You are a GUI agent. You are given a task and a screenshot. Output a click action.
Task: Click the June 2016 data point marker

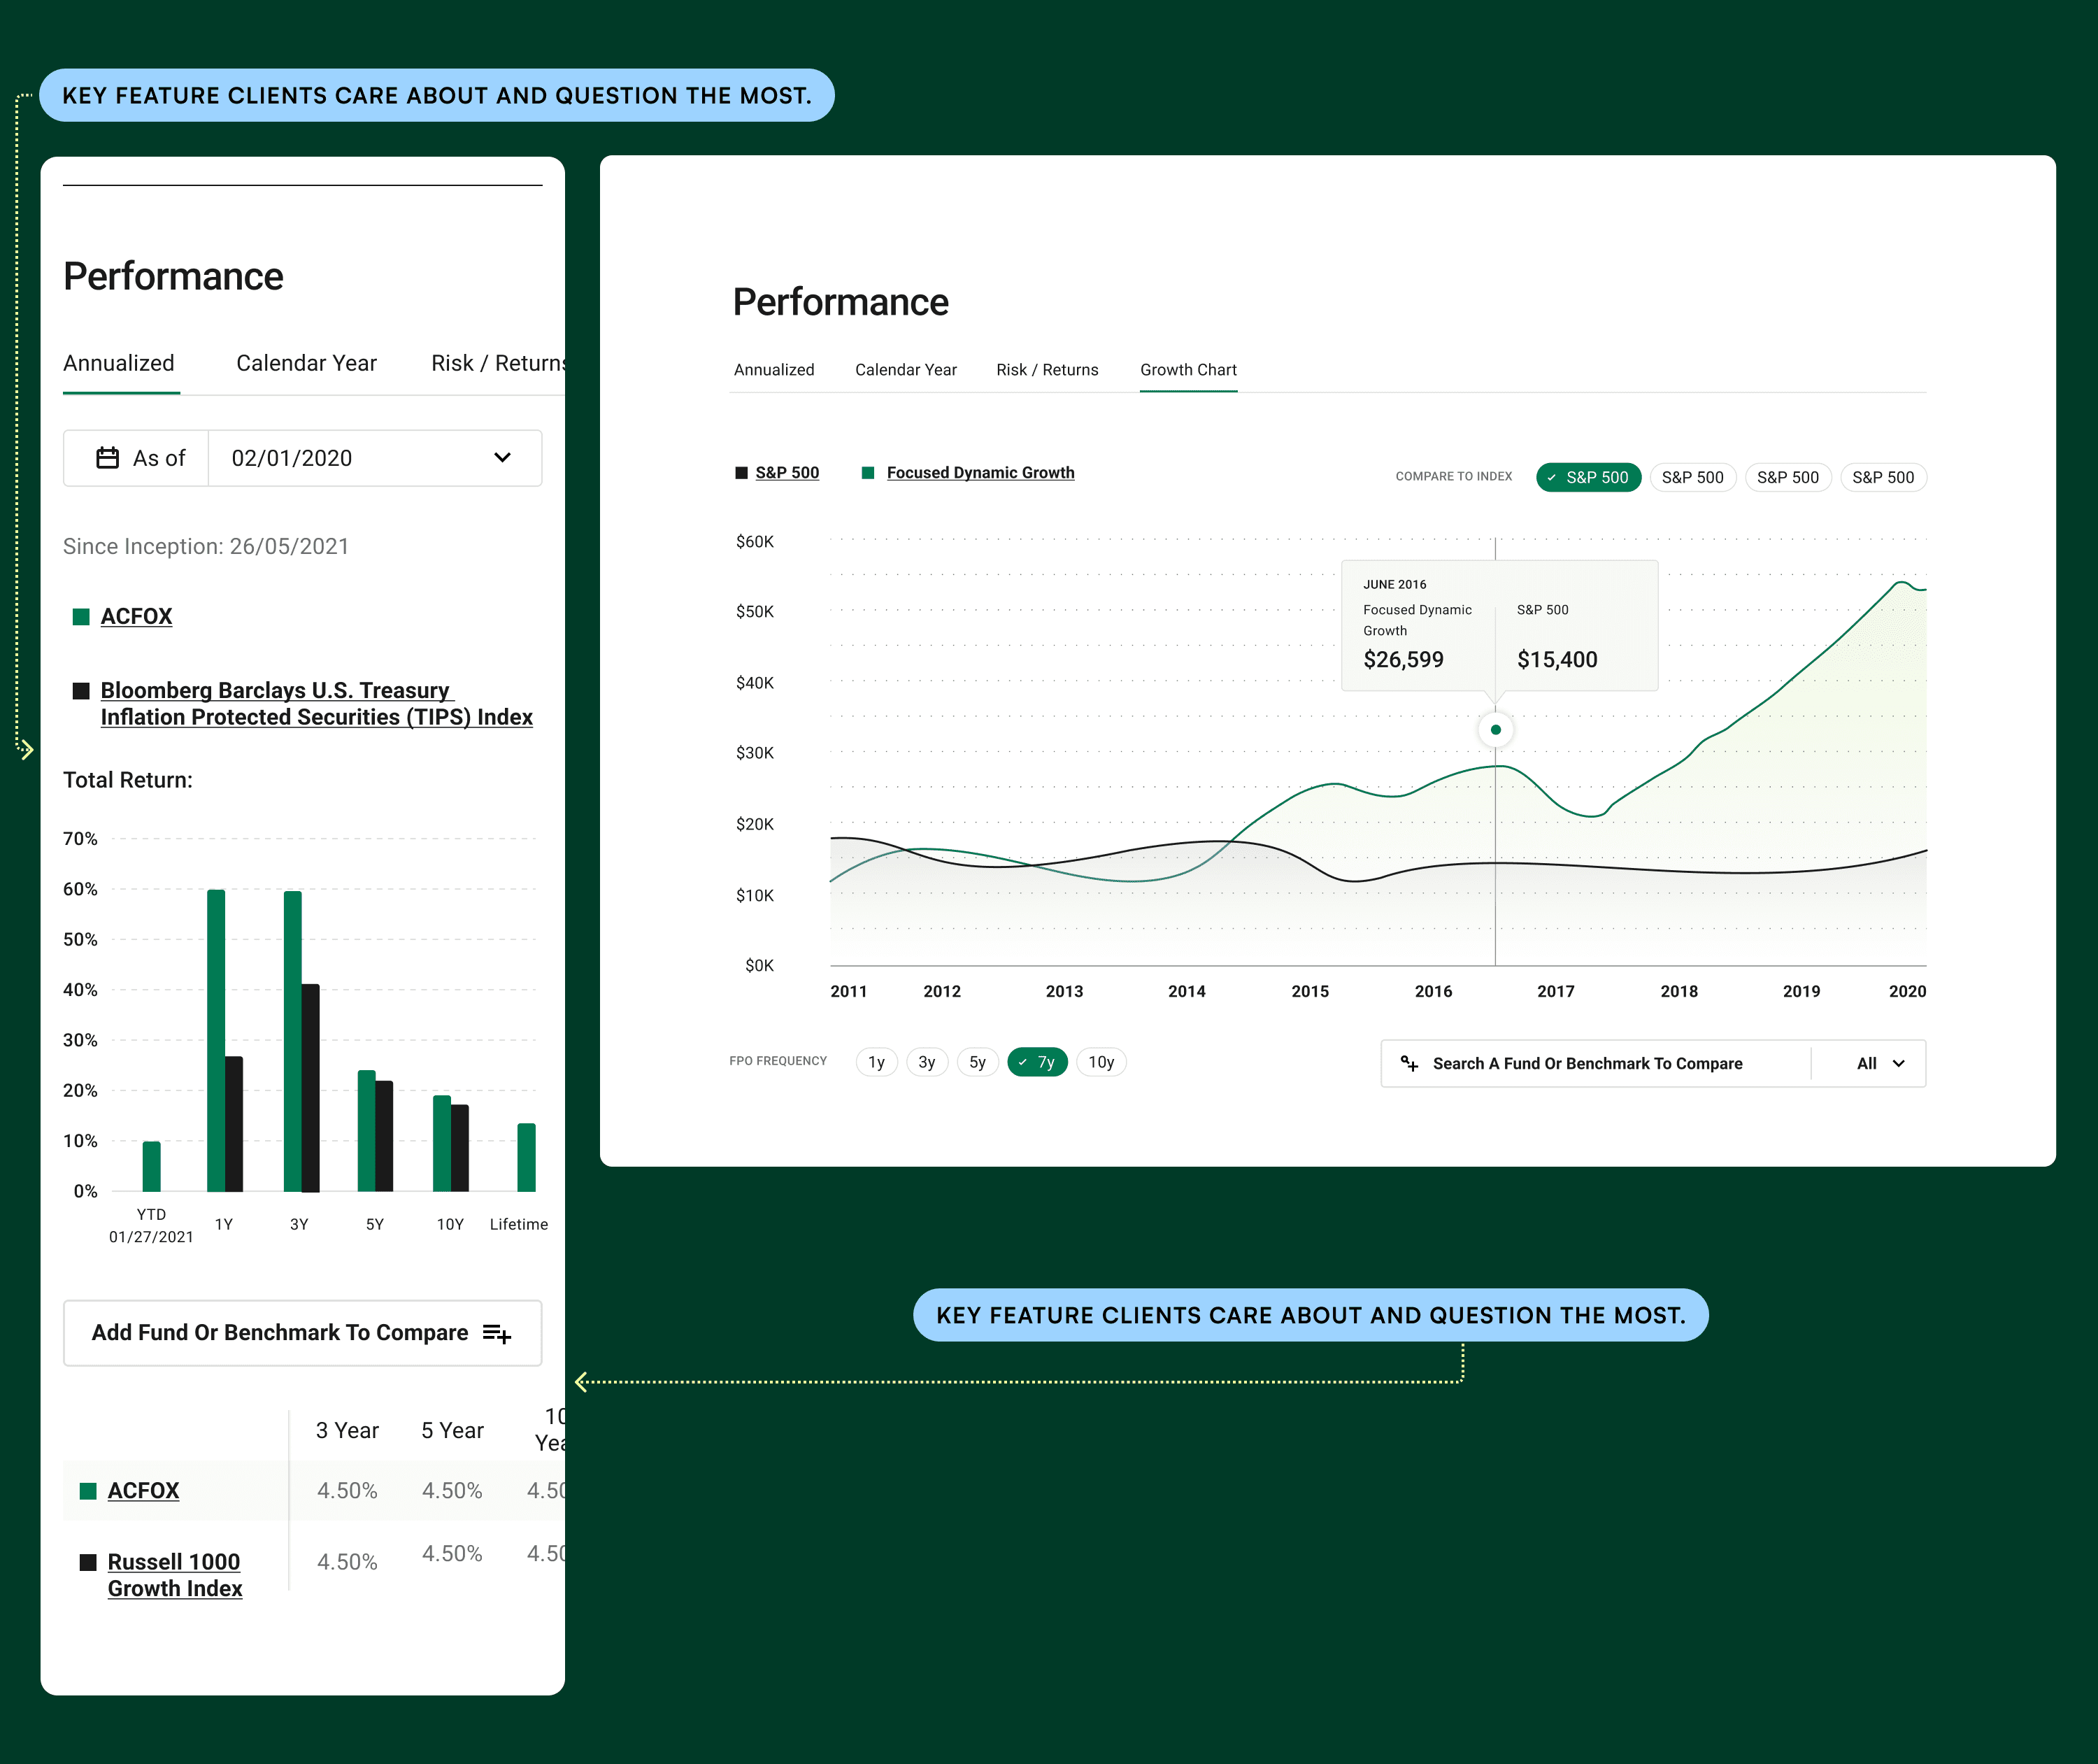[1495, 730]
